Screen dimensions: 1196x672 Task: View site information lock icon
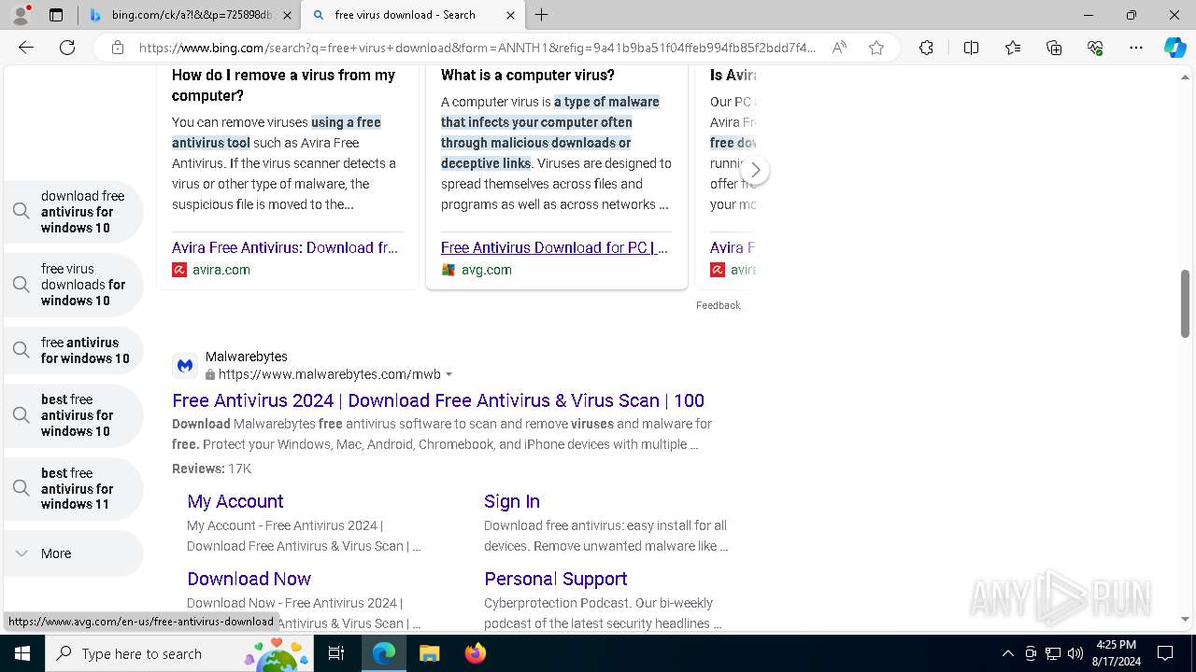118,48
